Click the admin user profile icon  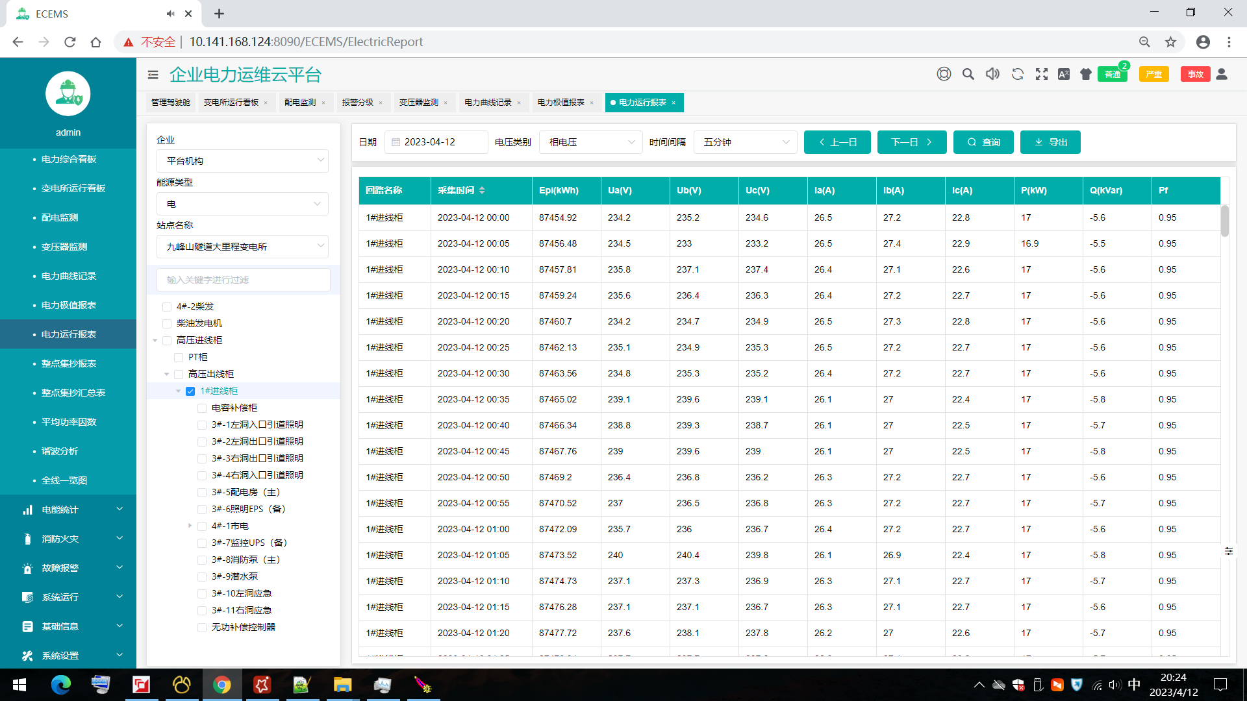[x=1221, y=74]
